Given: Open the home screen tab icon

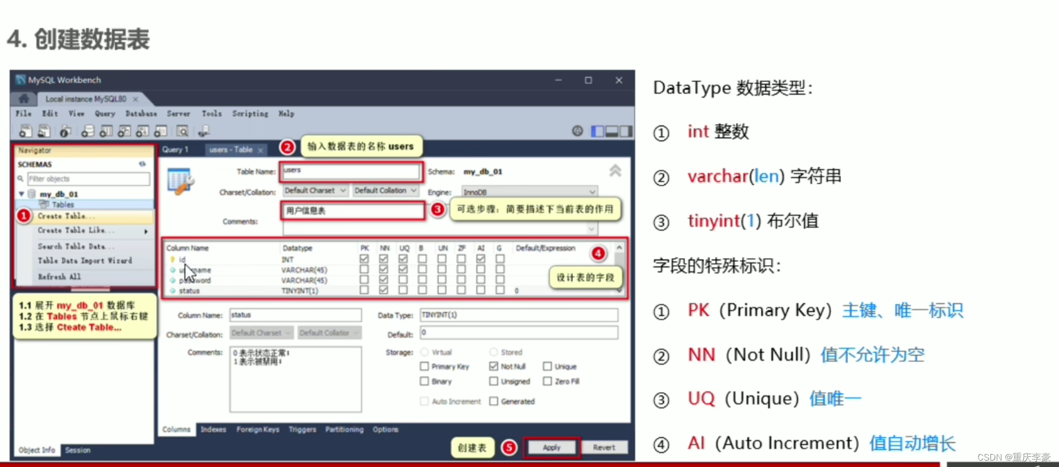Looking at the screenshot, I should point(24,99).
